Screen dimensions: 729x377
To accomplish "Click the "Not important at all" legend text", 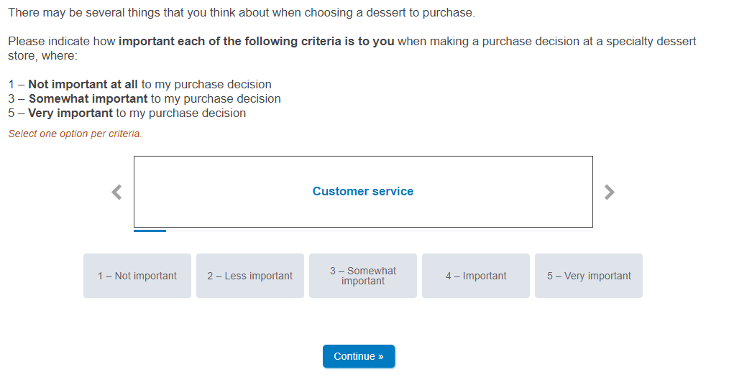I will point(83,84).
